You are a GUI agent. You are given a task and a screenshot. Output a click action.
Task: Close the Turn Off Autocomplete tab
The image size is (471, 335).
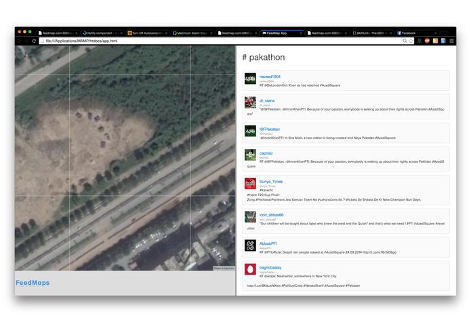[x=166, y=33]
